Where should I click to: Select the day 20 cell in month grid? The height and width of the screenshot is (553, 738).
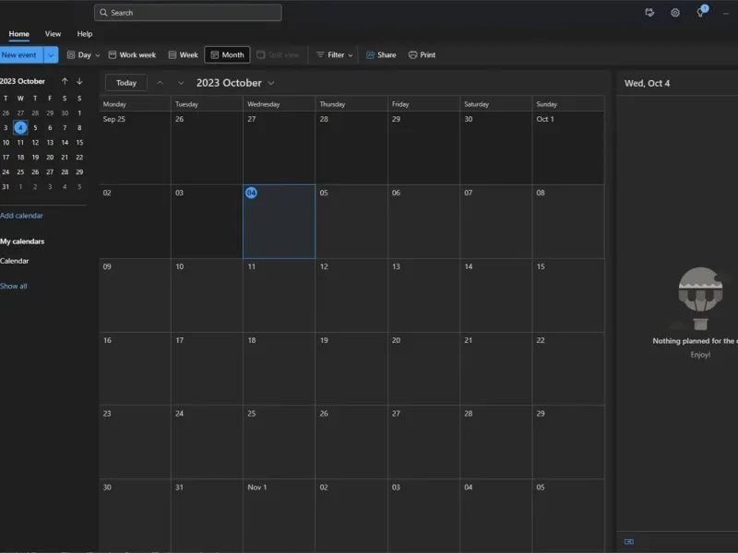point(423,369)
